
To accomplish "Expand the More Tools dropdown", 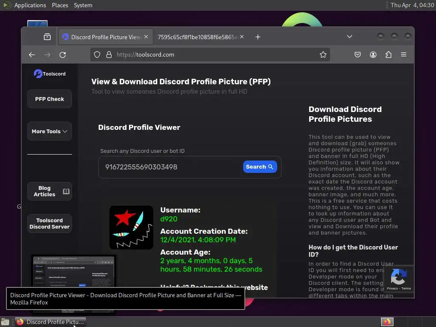I will coord(49,131).
